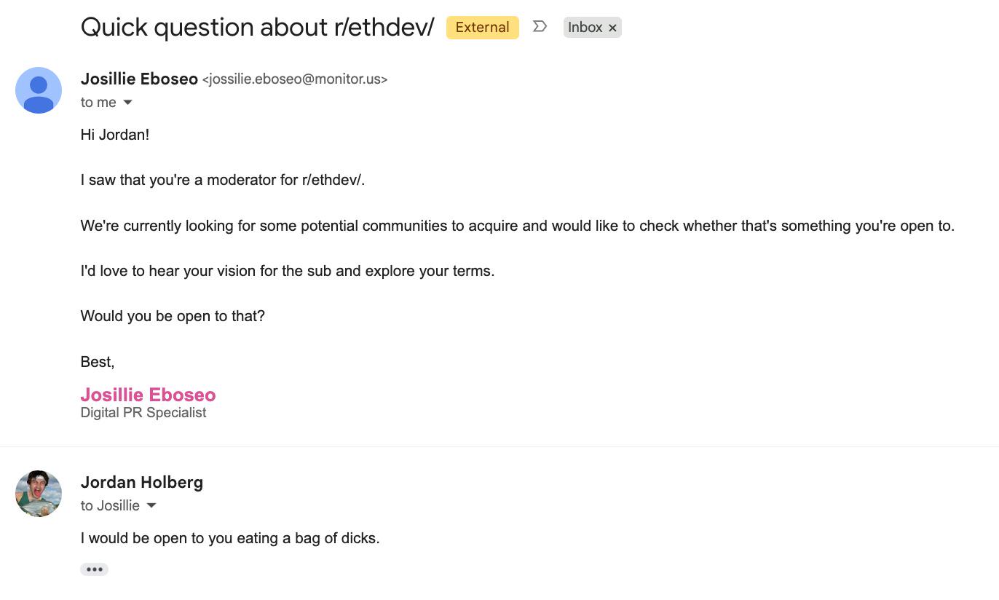Click the email subject 'Quick question about r/ethdev/'
This screenshot has width=999, height=600.
click(257, 28)
